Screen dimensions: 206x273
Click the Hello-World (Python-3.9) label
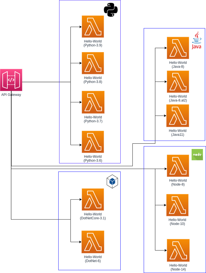93,43
